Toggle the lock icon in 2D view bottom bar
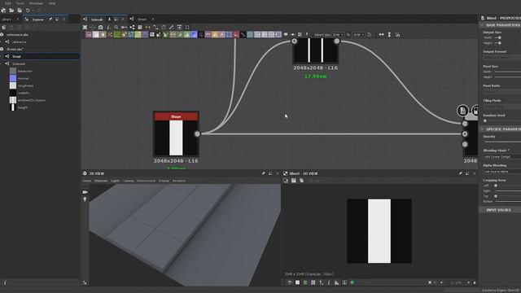 pyautogui.click(x=475, y=282)
